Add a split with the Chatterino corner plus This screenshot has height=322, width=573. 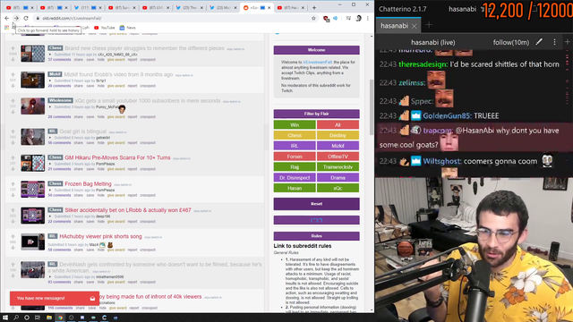568,42
